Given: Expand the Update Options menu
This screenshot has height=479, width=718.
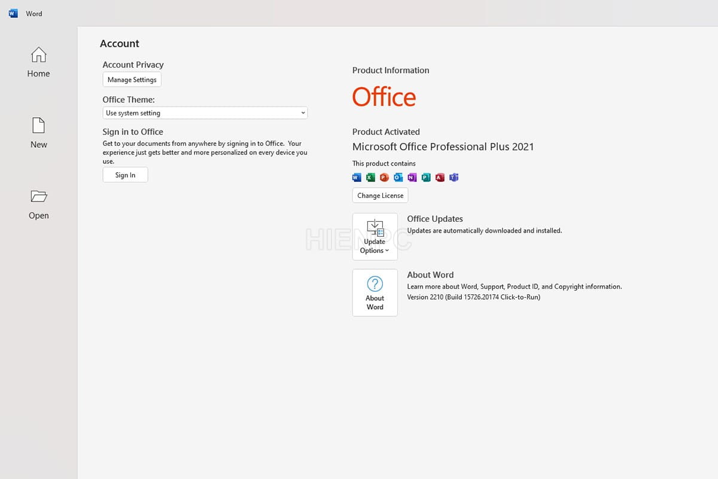Looking at the screenshot, I should coord(375,237).
